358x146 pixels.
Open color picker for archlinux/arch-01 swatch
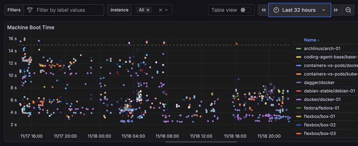coord(298,48)
